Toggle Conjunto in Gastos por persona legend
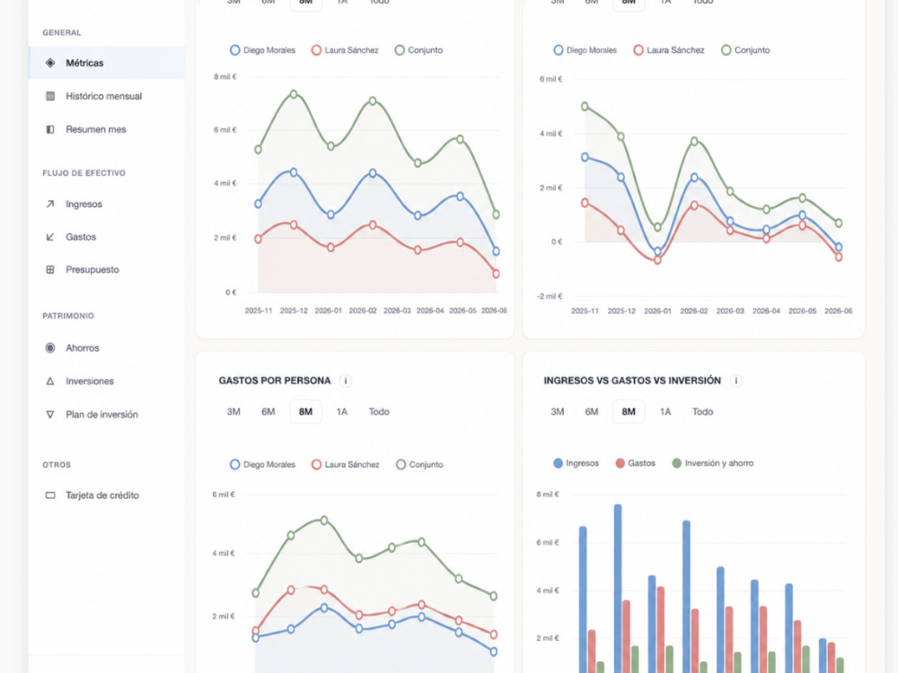898x673 pixels. (x=419, y=465)
